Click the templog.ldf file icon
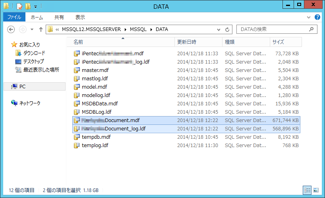This screenshot has height=198, width=325. coord(77,145)
